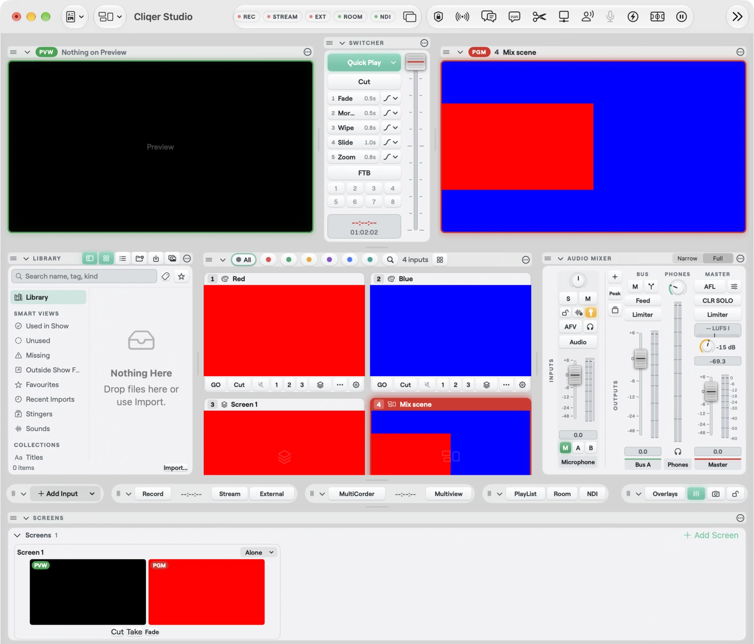The width and height of the screenshot is (754, 644).
Task: Switch library to grid view
Action: [x=106, y=258]
